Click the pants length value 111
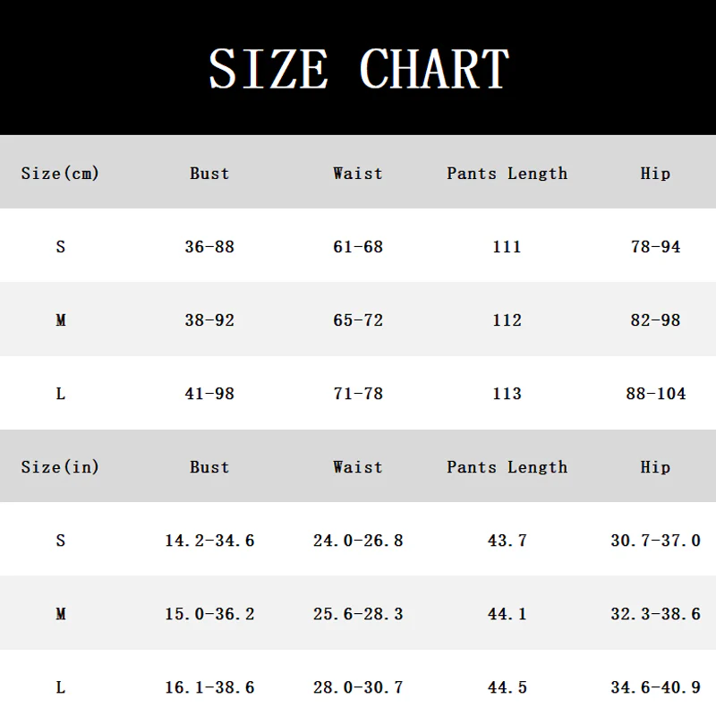This screenshot has width=716, height=716. 507,247
